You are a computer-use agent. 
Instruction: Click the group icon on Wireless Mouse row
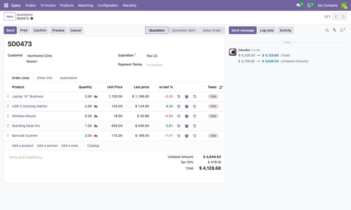click(x=186, y=116)
